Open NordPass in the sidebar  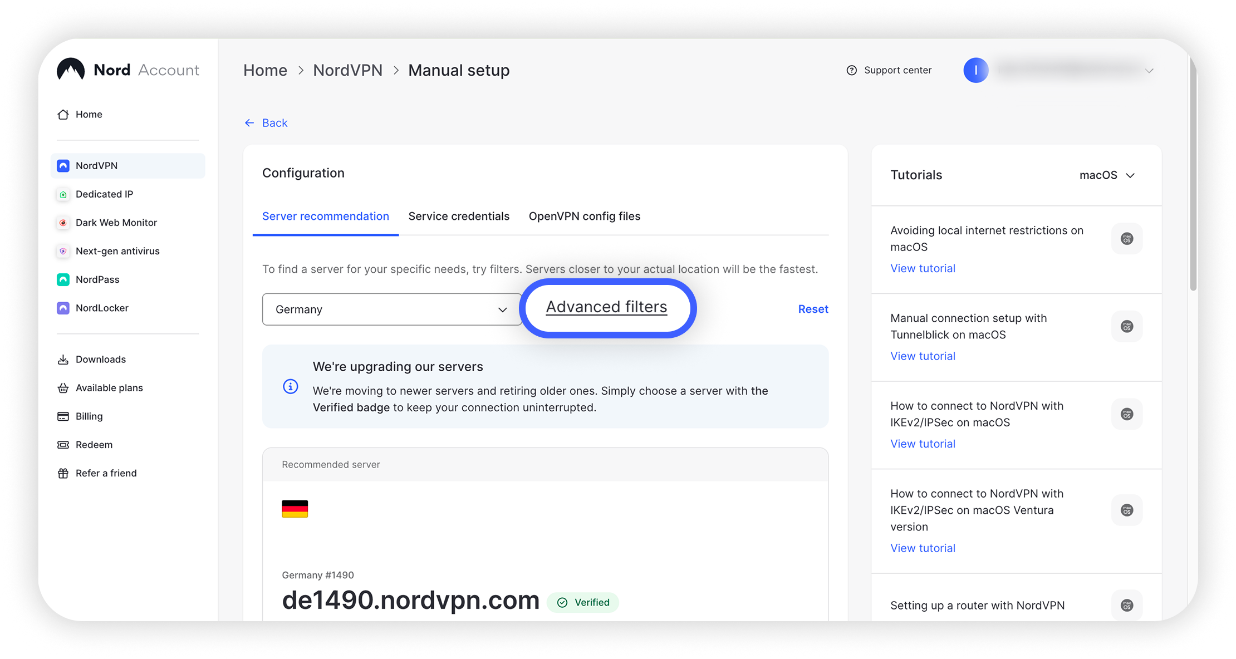[88, 279]
